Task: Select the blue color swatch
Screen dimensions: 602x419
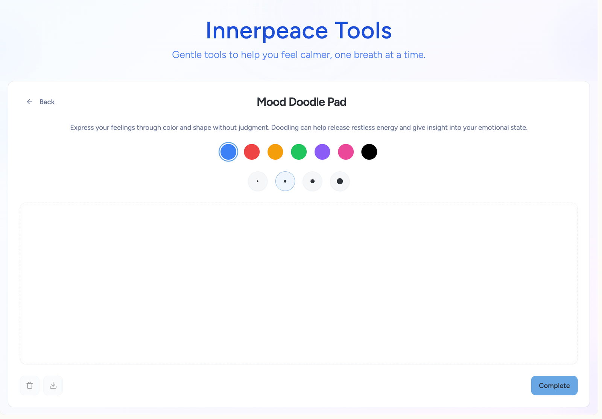Action: [228, 152]
